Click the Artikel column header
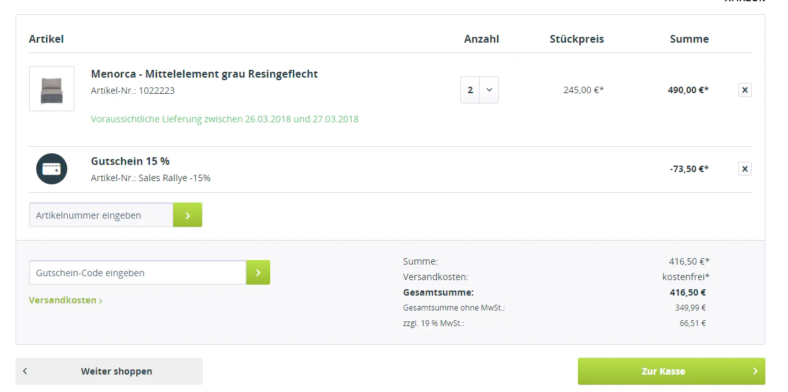The width and height of the screenshot is (788, 392). pos(47,39)
